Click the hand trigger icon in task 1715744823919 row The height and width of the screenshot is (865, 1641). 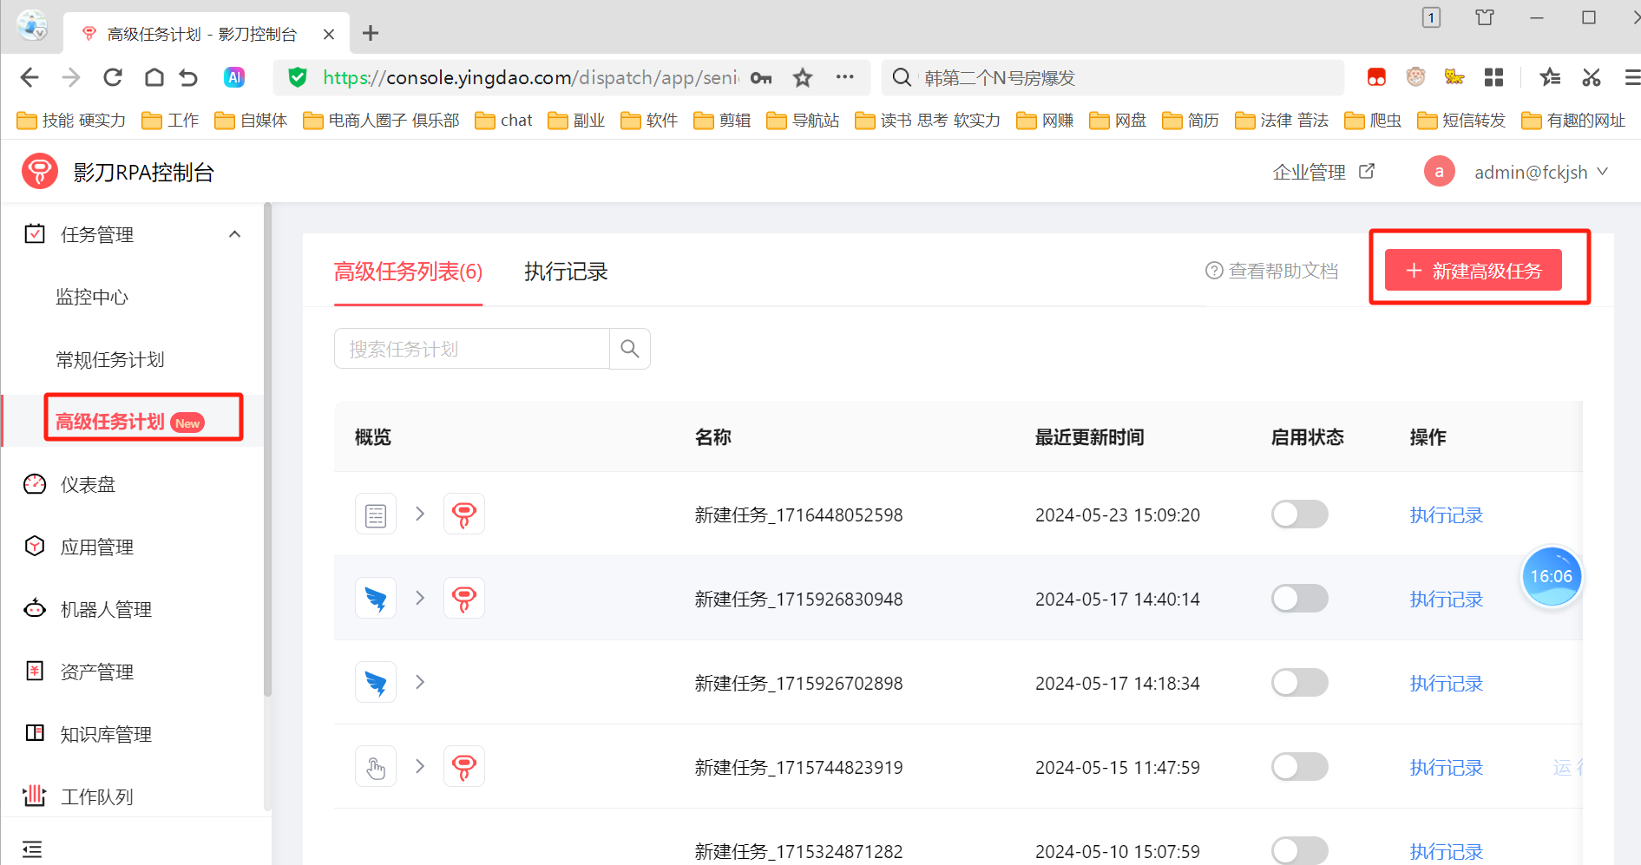pyautogui.click(x=376, y=767)
